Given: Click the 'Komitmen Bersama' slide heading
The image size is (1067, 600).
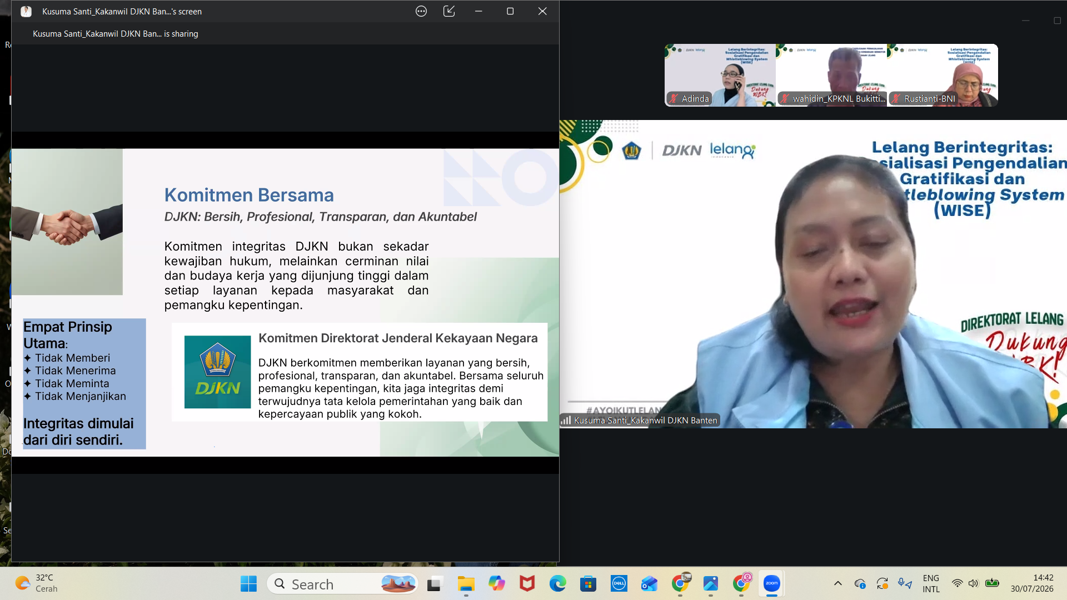Looking at the screenshot, I should point(249,195).
